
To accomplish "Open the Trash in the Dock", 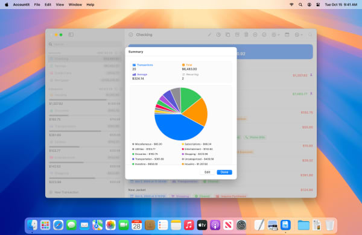I will [329, 225].
